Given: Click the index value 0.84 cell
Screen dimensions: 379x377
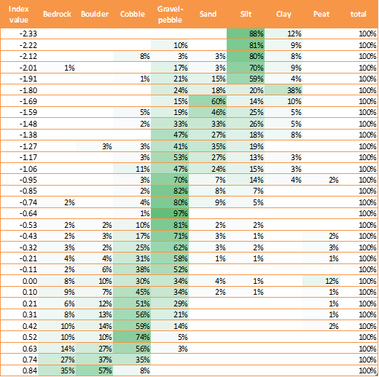Looking at the screenshot, I should [19, 370].
